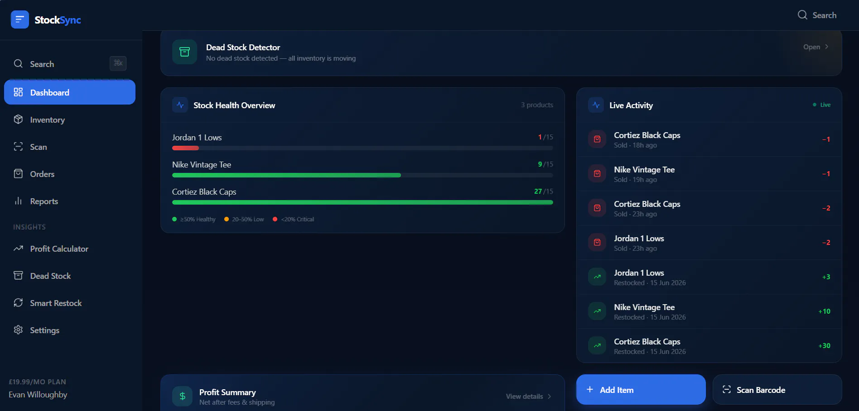This screenshot has width=859, height=411.
Task: Click the Orders bag icon
Action: click(x=18, y=174)
